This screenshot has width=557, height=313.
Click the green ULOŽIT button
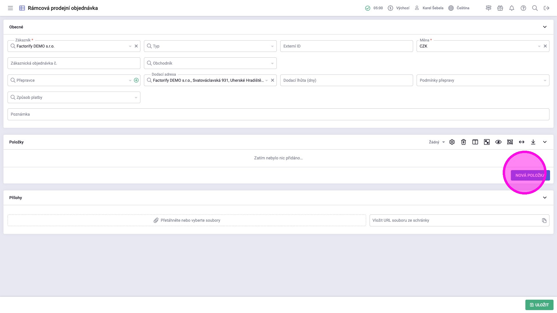[x=539, y=305]
